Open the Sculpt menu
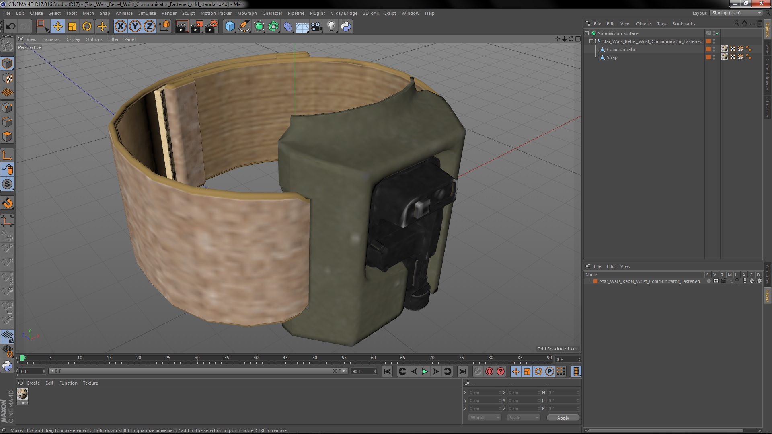 tap(188, 13)
